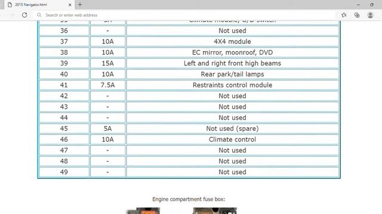This screenshot has height=214, width=382.
Task: Click 'Engine compartment fuse box:' heading
Action: click(189, 199)
